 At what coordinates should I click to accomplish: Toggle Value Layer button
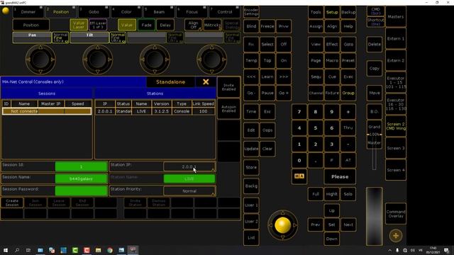coord(79,25)
